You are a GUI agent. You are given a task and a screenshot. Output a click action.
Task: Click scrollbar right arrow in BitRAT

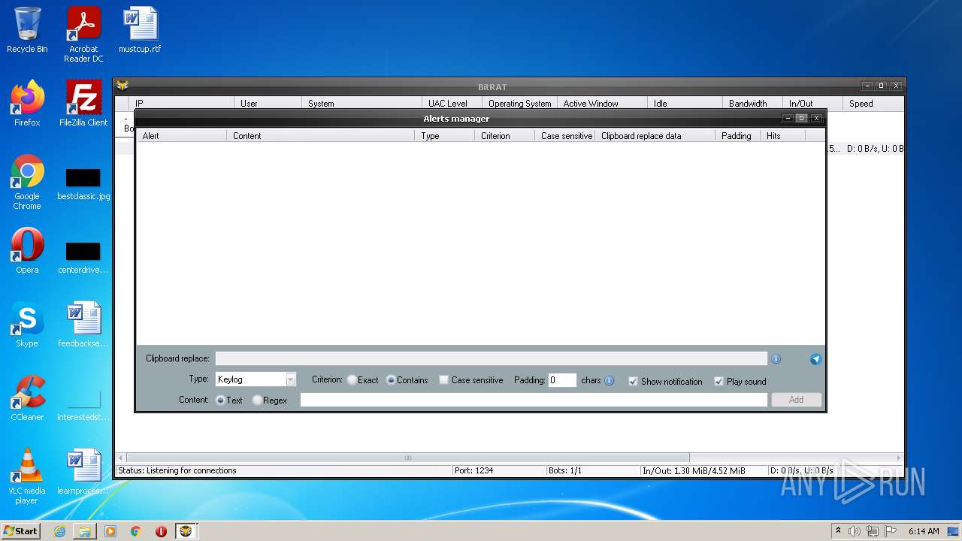click(898, 458)
